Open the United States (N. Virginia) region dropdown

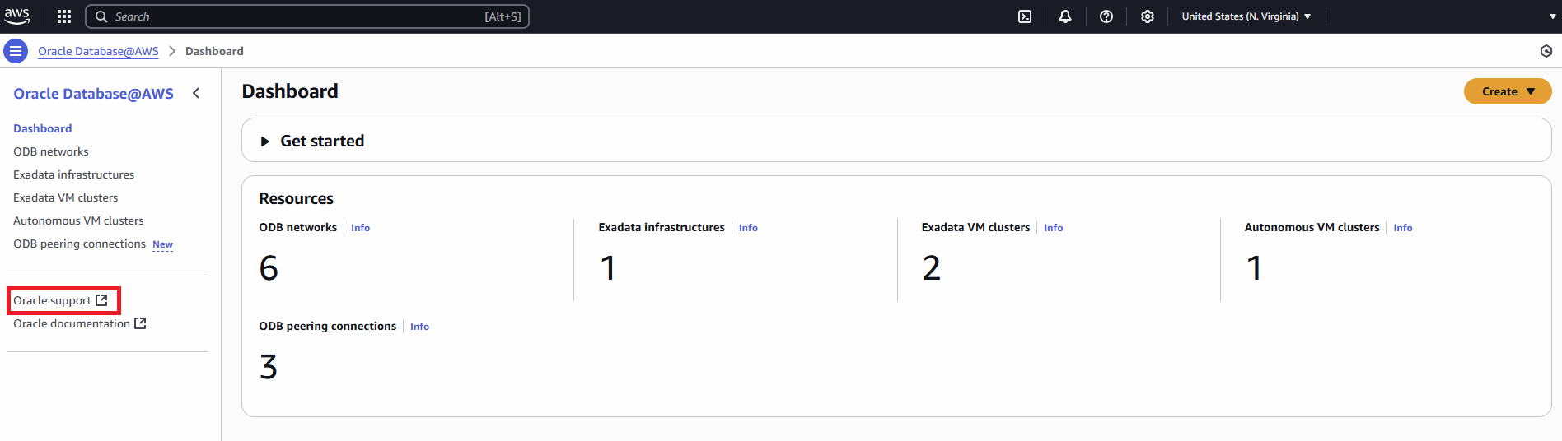(x=1246, y=16)
